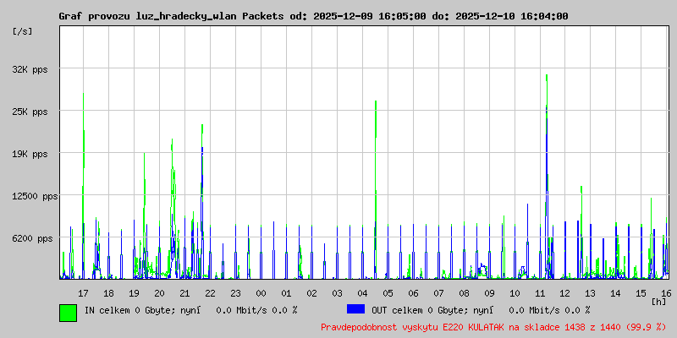The height and width of the screenshot is (338, 677).
Task: Click the '07' hour label on x-axis
Action: pos(438,293)
